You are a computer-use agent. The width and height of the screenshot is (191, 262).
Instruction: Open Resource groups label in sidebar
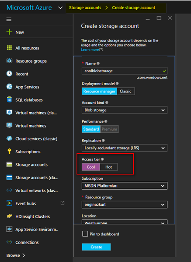[x=31, y=61]
